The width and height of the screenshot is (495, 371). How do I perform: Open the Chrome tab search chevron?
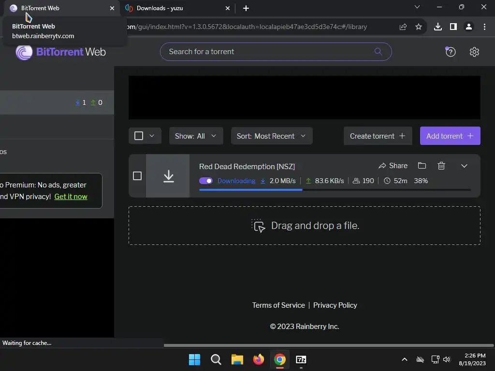pyautogui.click(x=417, y=7)
